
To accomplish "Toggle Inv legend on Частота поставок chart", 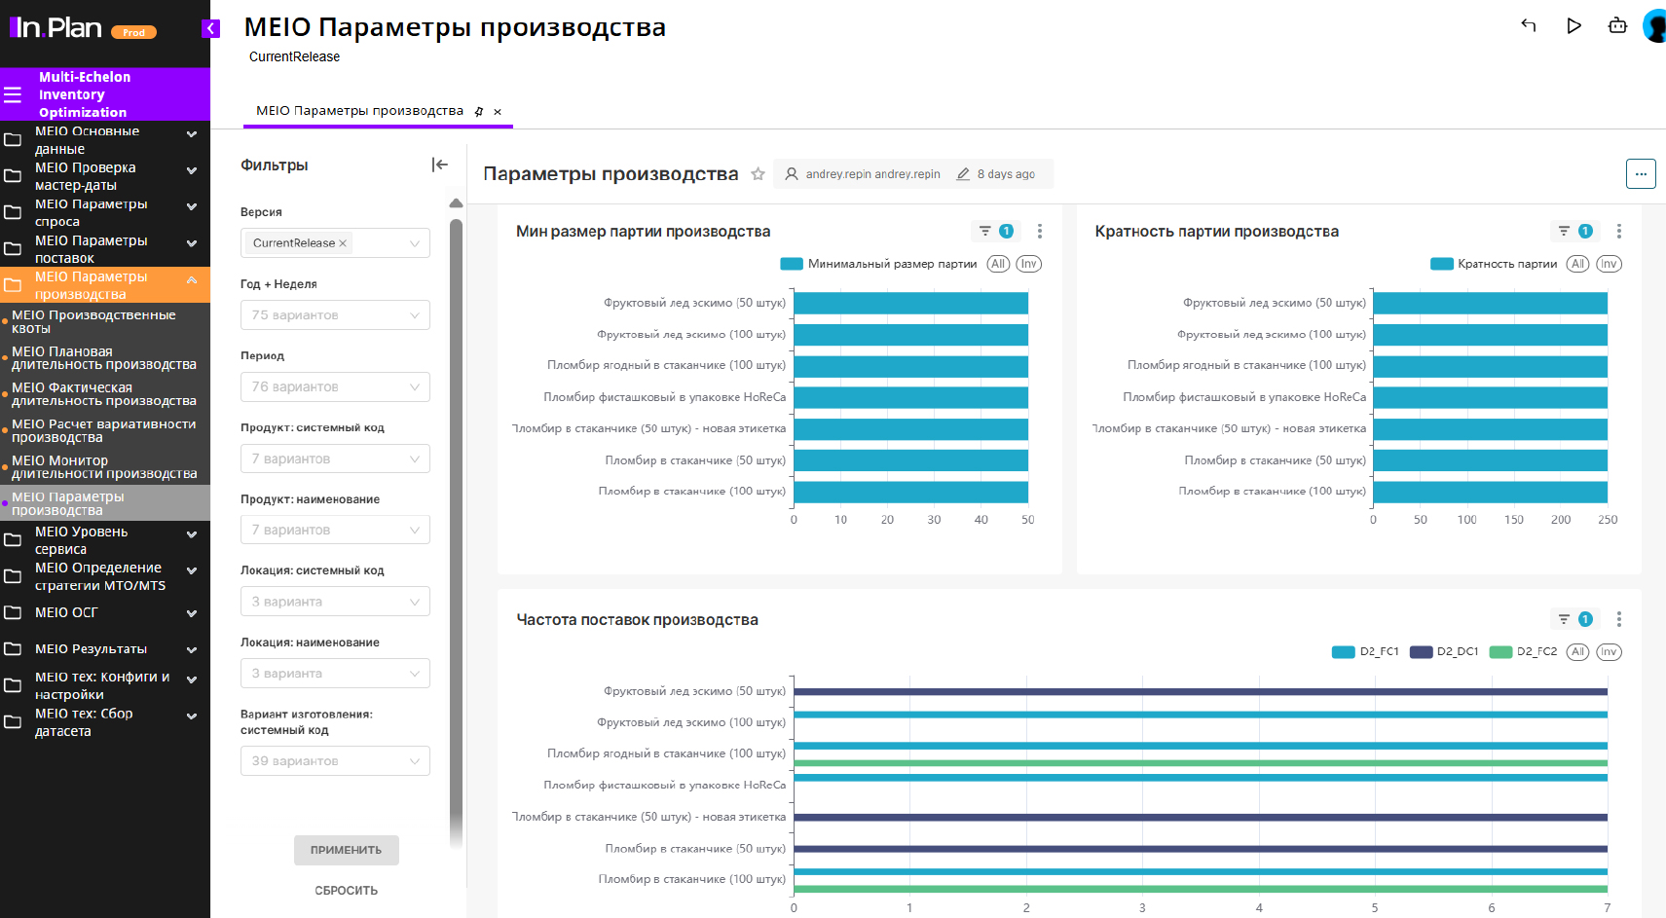I will (x=1609, y=652).
